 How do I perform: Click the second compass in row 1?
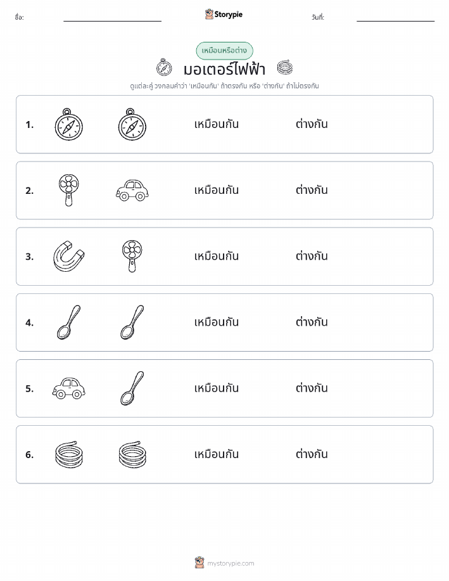pos(132,124)
